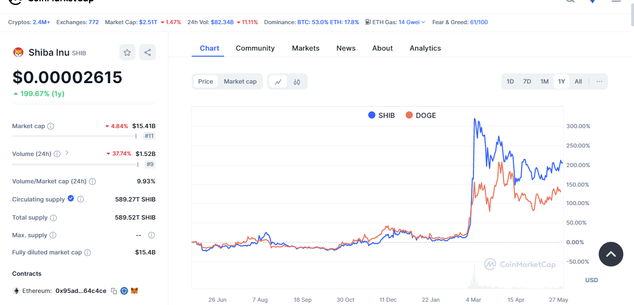The width and height of the screenshot is (634, 305).
Task: Click the Market cap rank progress bar
Action: pos(74,136)
